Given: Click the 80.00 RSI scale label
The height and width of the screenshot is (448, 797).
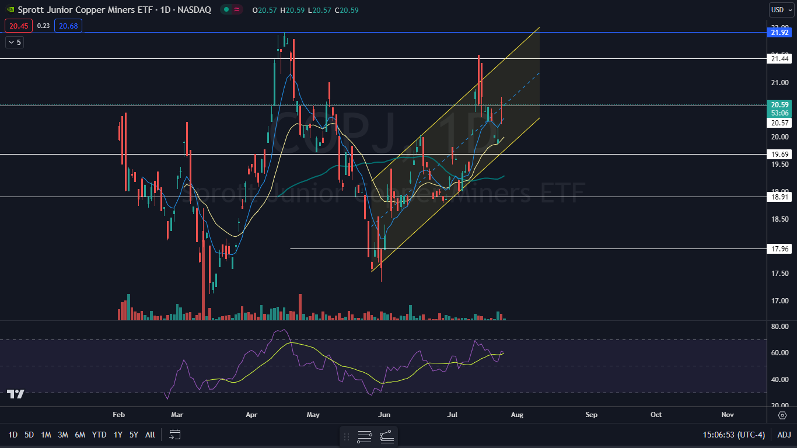Looking at the screenshot, I should click(x=780, y=326).
